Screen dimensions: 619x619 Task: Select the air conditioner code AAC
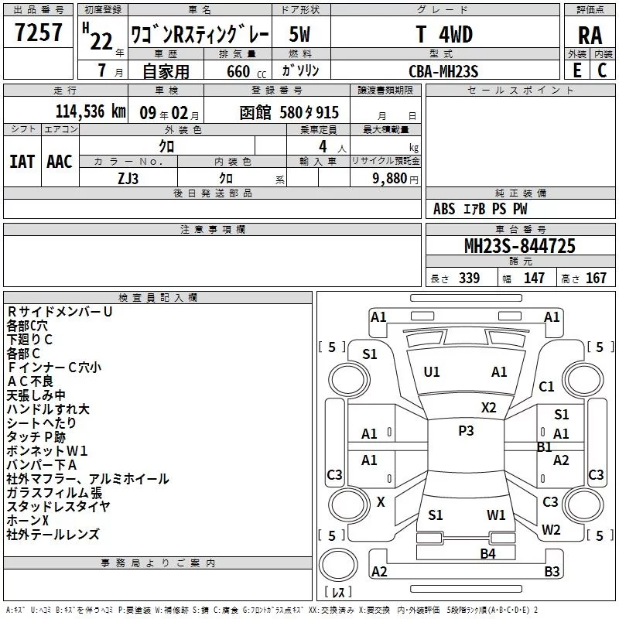(x=60, y=162)
